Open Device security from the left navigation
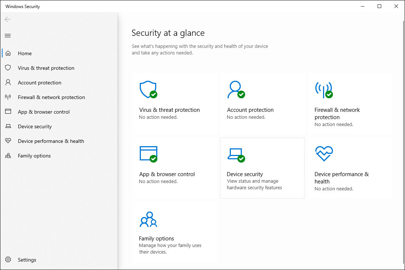The width and height of the screenshot is (405, 270). pyautogui.click(x=35, y=126)
